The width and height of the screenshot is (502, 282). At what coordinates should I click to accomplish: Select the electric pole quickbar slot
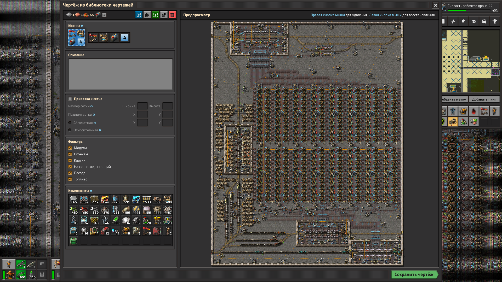click(x=453, y=111)
